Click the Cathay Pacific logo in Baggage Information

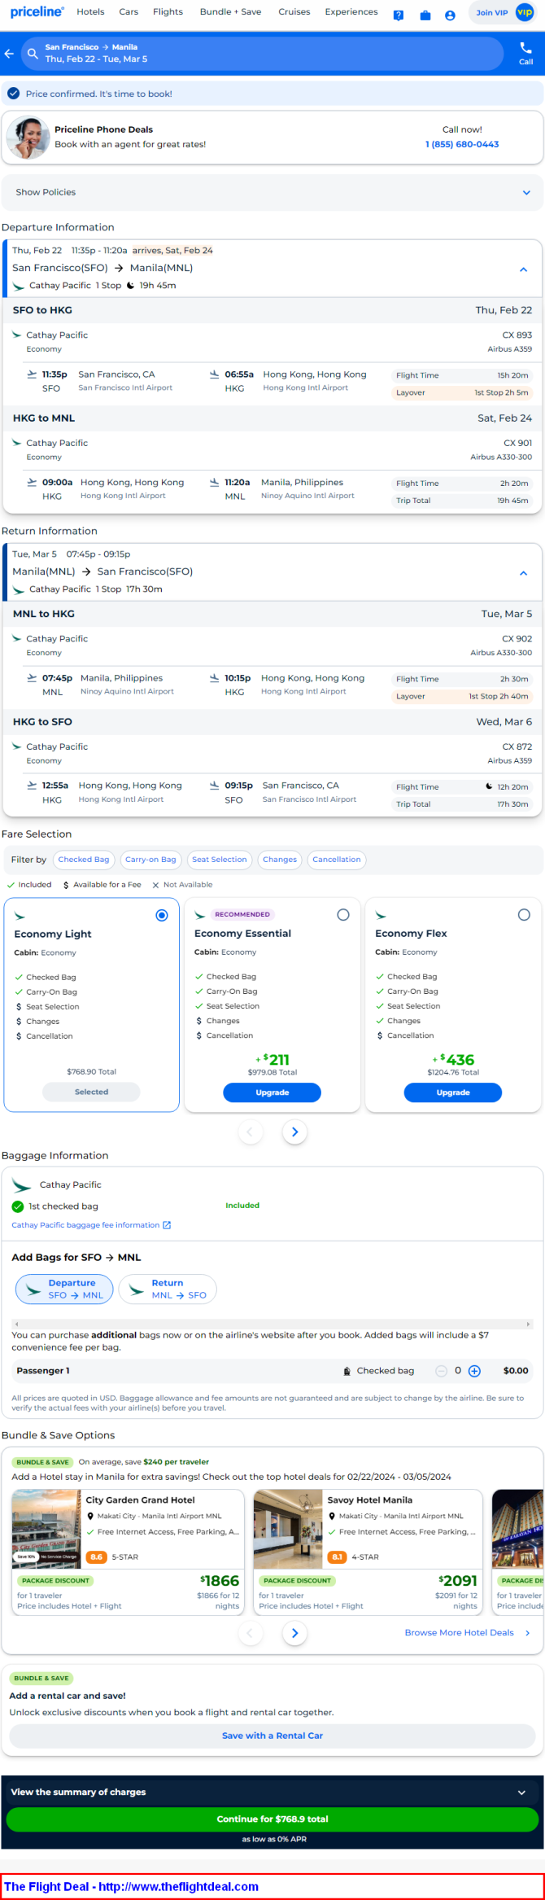(x=22, y=1185)
